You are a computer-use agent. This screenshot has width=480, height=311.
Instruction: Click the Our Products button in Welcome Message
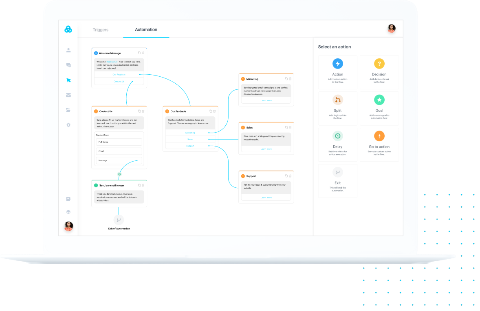point(119,74)
